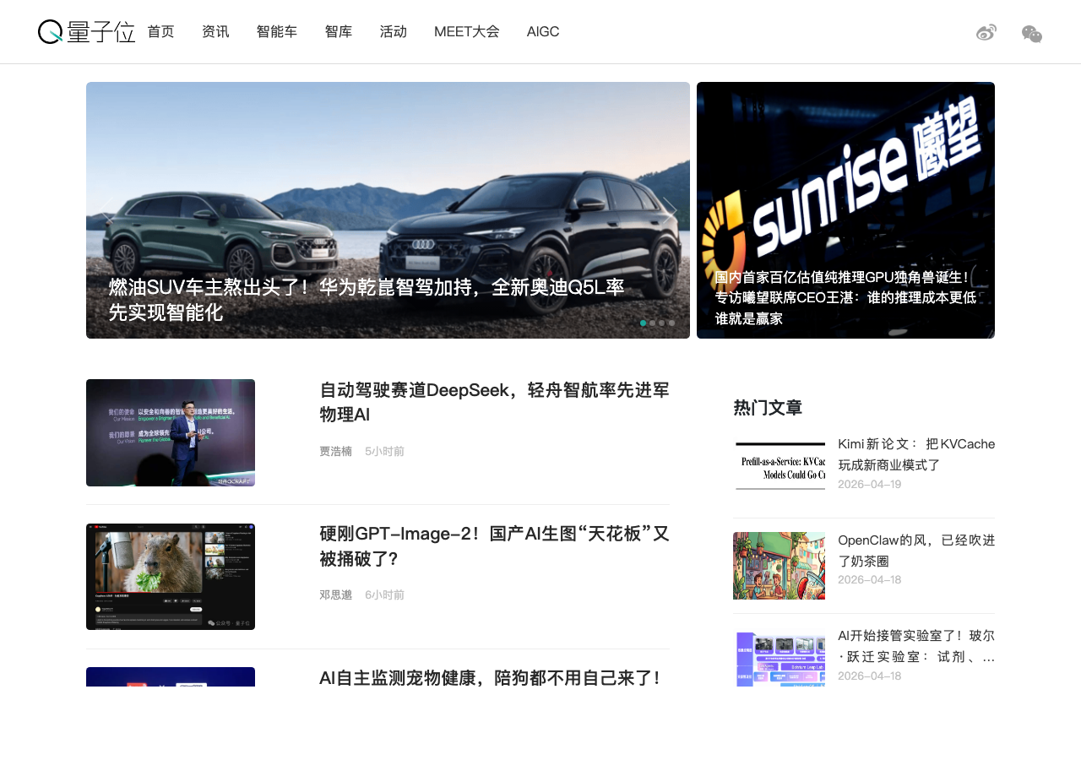Open AI自主监测宠物健康 article title

point(489,677)
